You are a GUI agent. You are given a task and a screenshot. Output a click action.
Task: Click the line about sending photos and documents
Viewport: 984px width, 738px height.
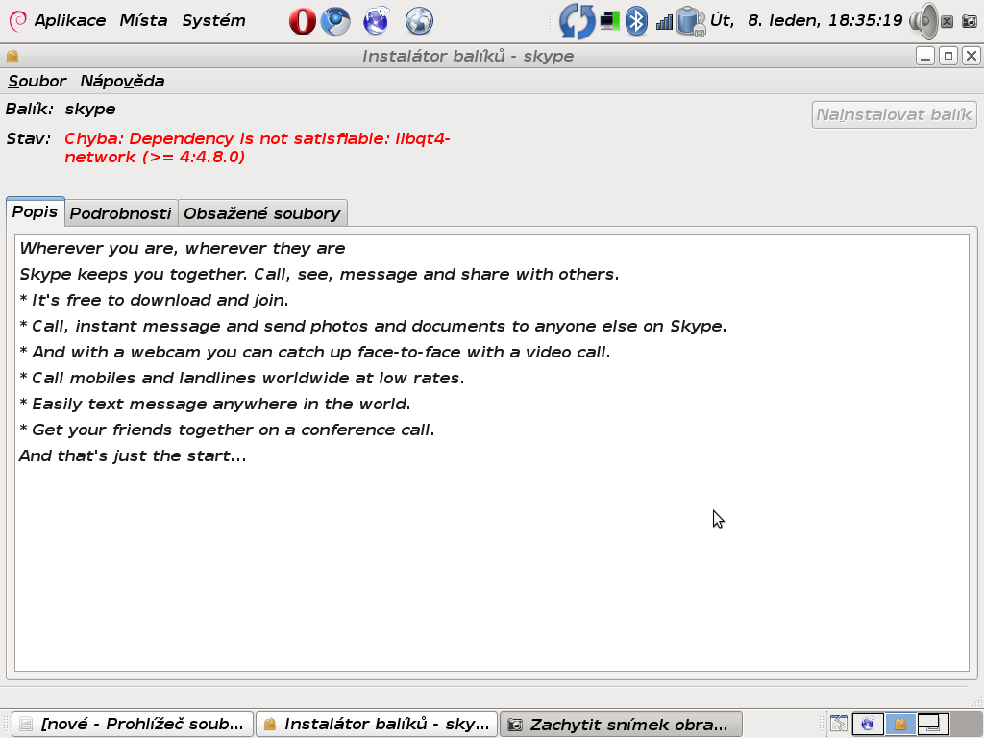(373, 327)
